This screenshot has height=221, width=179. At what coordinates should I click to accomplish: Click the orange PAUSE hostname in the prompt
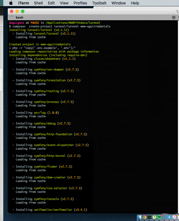[x=35, y=23]
